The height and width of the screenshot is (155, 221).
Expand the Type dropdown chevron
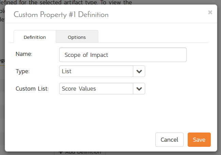(139, 72)
